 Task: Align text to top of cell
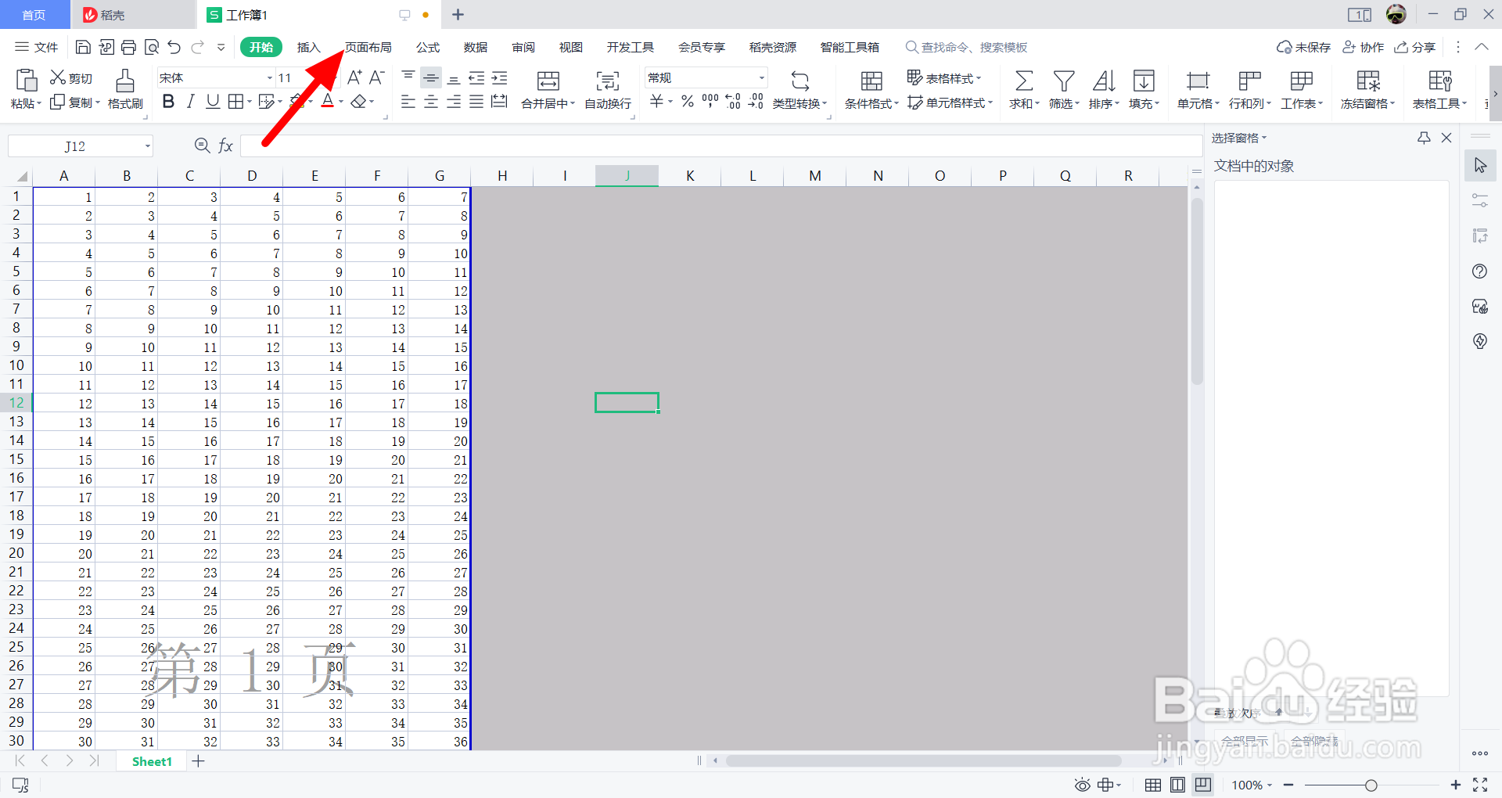[408, 77]
